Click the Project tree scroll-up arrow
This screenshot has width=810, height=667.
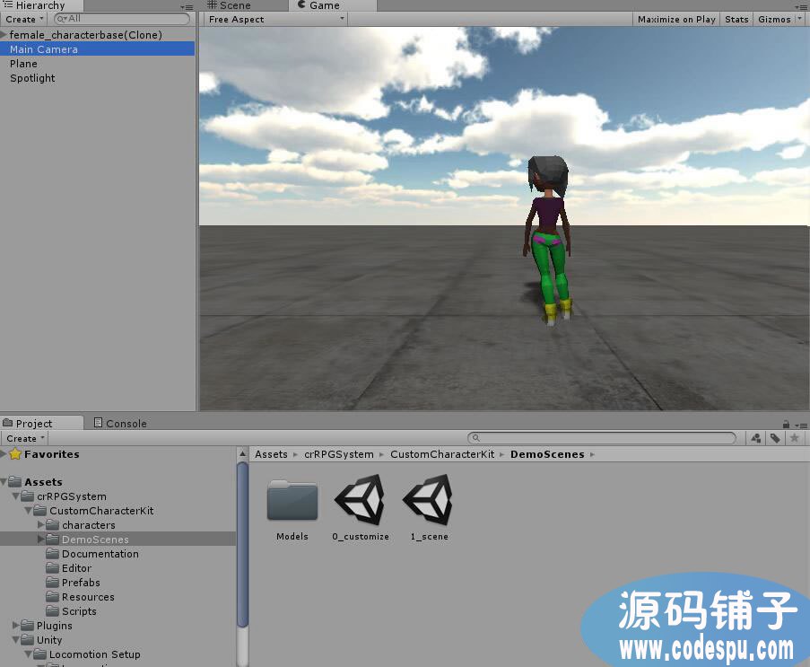(x=242, y=454)
